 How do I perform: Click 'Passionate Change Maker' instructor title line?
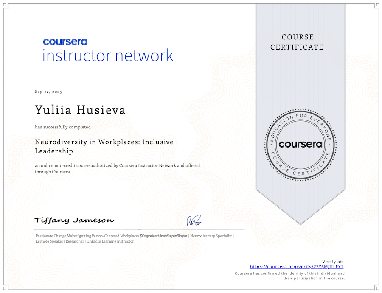pos(88,236)
